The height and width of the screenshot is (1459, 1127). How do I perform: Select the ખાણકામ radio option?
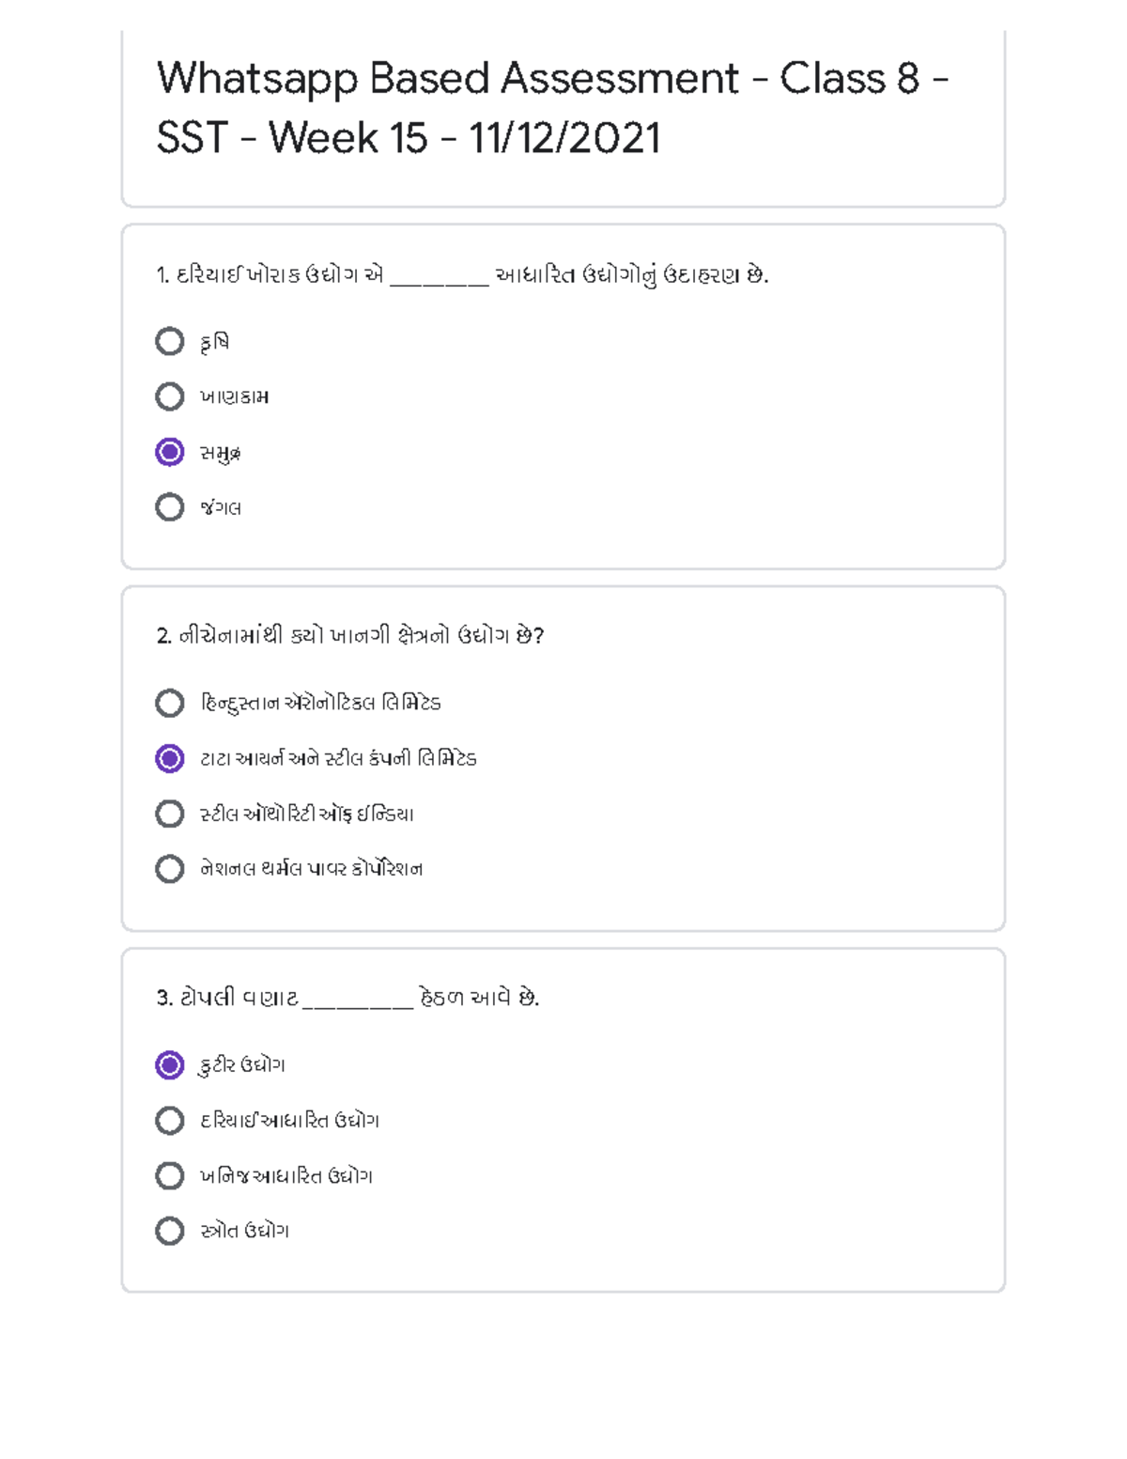point(169,396)
